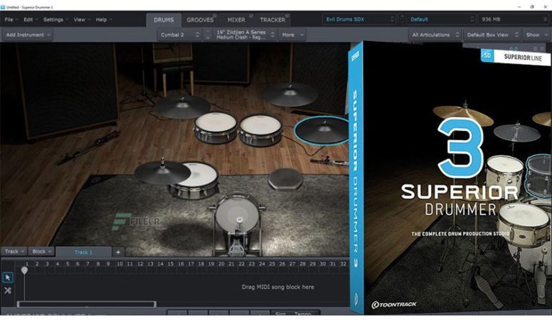Click the snare drum in the kit
The height and width of the screenshot is (320, 552).
194,178
